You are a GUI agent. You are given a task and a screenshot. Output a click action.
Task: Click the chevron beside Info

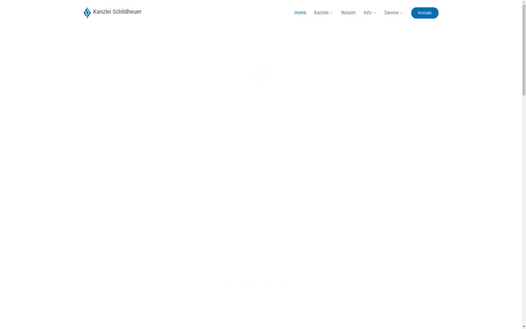click(375, 13)
